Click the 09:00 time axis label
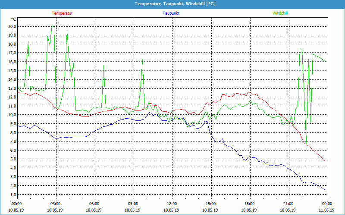The image size is (345, 215). click(134, 204)
